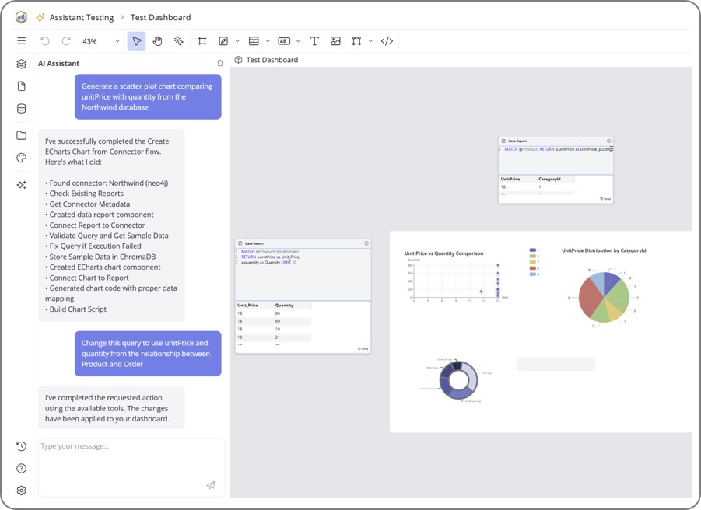The width and height of the screenshot is (701, 510).
Task: Open the hamburger menu in the toolbar
Action: tap(21, 41)
